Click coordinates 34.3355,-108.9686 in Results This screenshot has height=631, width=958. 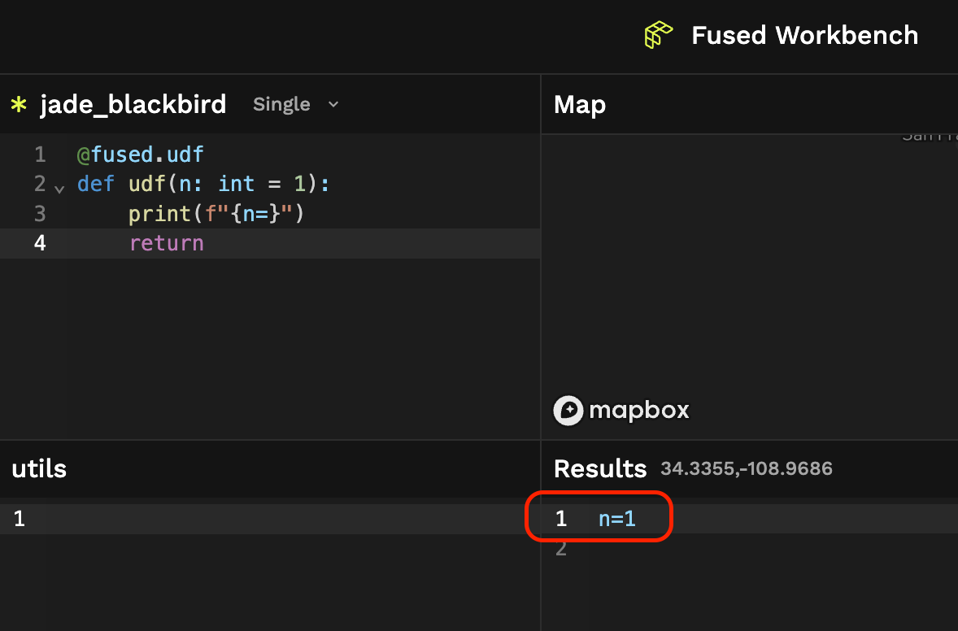(746, 468)
